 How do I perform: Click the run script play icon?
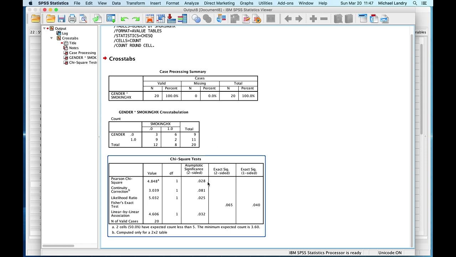click(257, 19)
